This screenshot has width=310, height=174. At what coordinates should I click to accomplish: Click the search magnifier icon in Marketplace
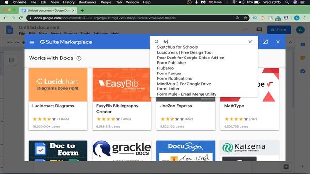point(157,42)
